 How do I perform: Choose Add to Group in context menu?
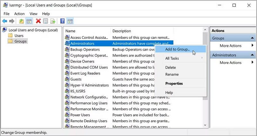coord(181,49)
